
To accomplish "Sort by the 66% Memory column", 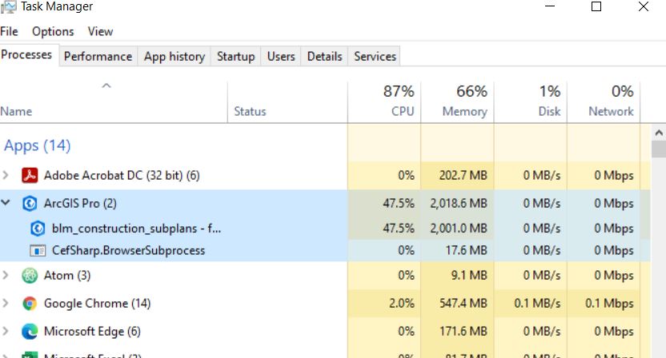I will click(457, 101).
